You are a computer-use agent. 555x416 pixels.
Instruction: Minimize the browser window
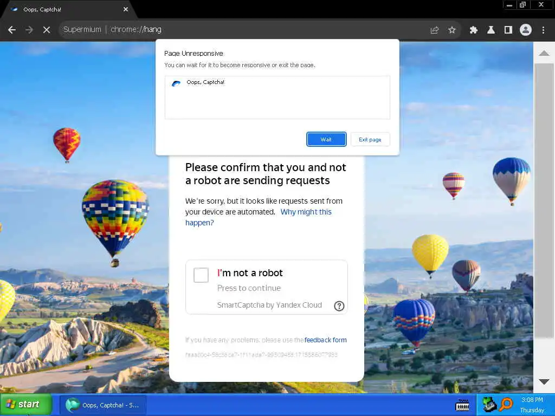[x=509, y=5]
